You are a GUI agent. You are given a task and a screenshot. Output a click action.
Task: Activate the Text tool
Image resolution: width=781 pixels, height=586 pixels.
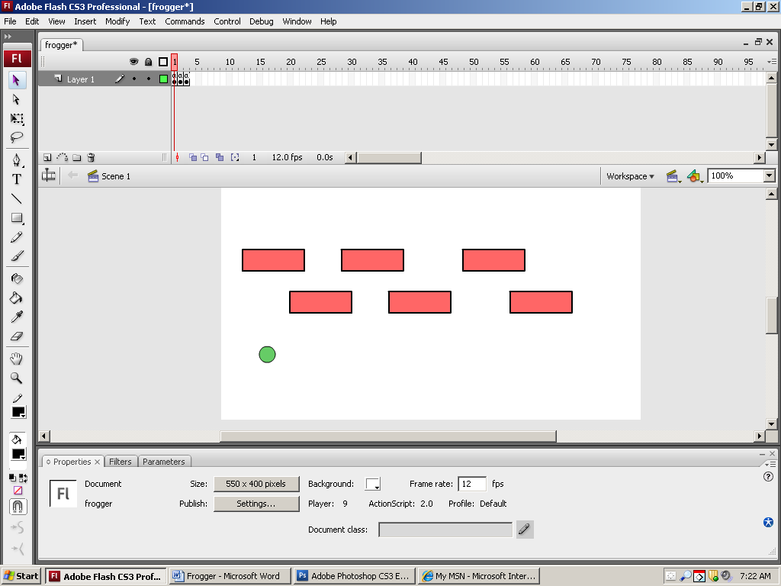17,179
